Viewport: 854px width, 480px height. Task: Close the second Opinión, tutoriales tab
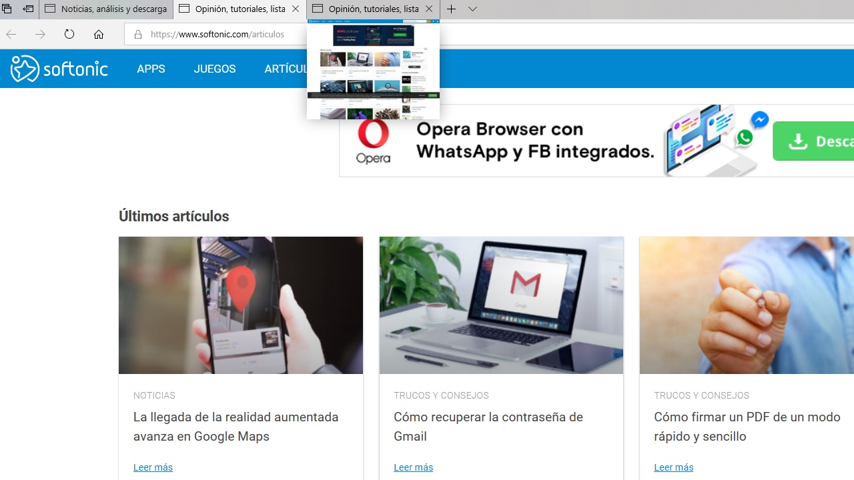pyautogui.click(x=429, y=9)
